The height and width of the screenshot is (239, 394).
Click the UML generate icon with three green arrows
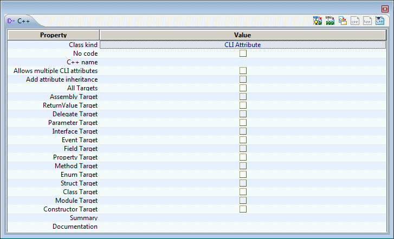point(330,21)
